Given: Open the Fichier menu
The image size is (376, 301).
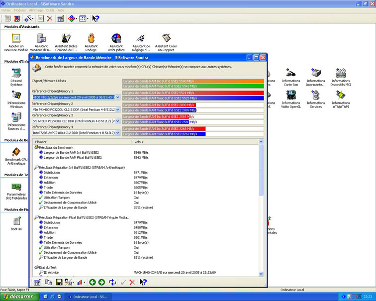Looking at the screenshot, I should [6, 10].
